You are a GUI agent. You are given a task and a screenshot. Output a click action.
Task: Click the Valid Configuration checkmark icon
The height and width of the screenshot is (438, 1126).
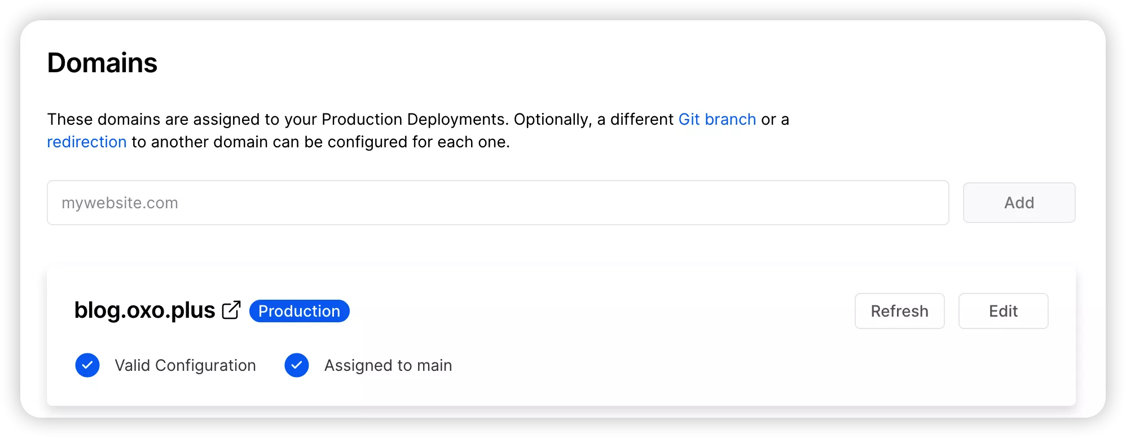coord(87,365)
